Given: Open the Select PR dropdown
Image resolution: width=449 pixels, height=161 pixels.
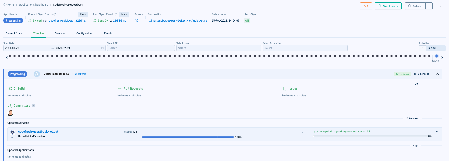Looking at the screenshot, I should tap(141, 48).
